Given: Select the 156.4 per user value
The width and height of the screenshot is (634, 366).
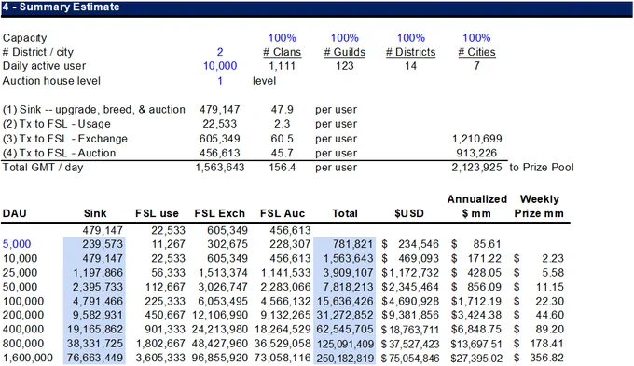Looking at the screenshot, I should point(283,168).
